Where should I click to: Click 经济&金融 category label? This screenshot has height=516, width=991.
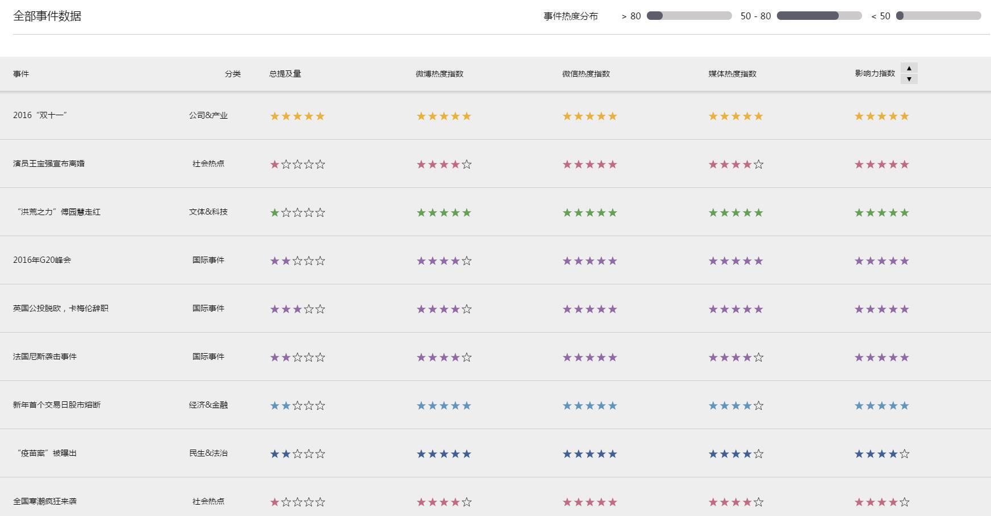click(x=208, y=405)
